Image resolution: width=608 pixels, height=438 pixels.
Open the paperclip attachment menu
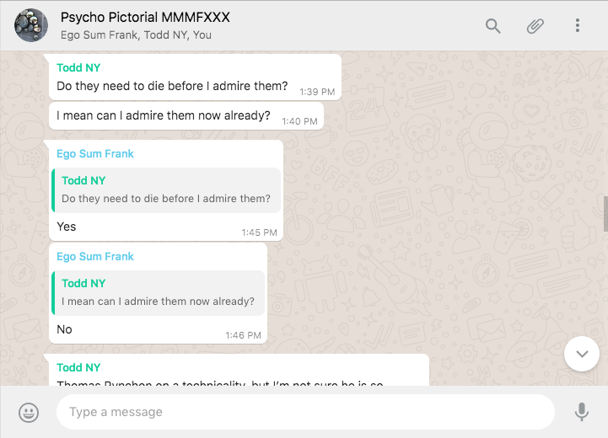tap(535, 26)
